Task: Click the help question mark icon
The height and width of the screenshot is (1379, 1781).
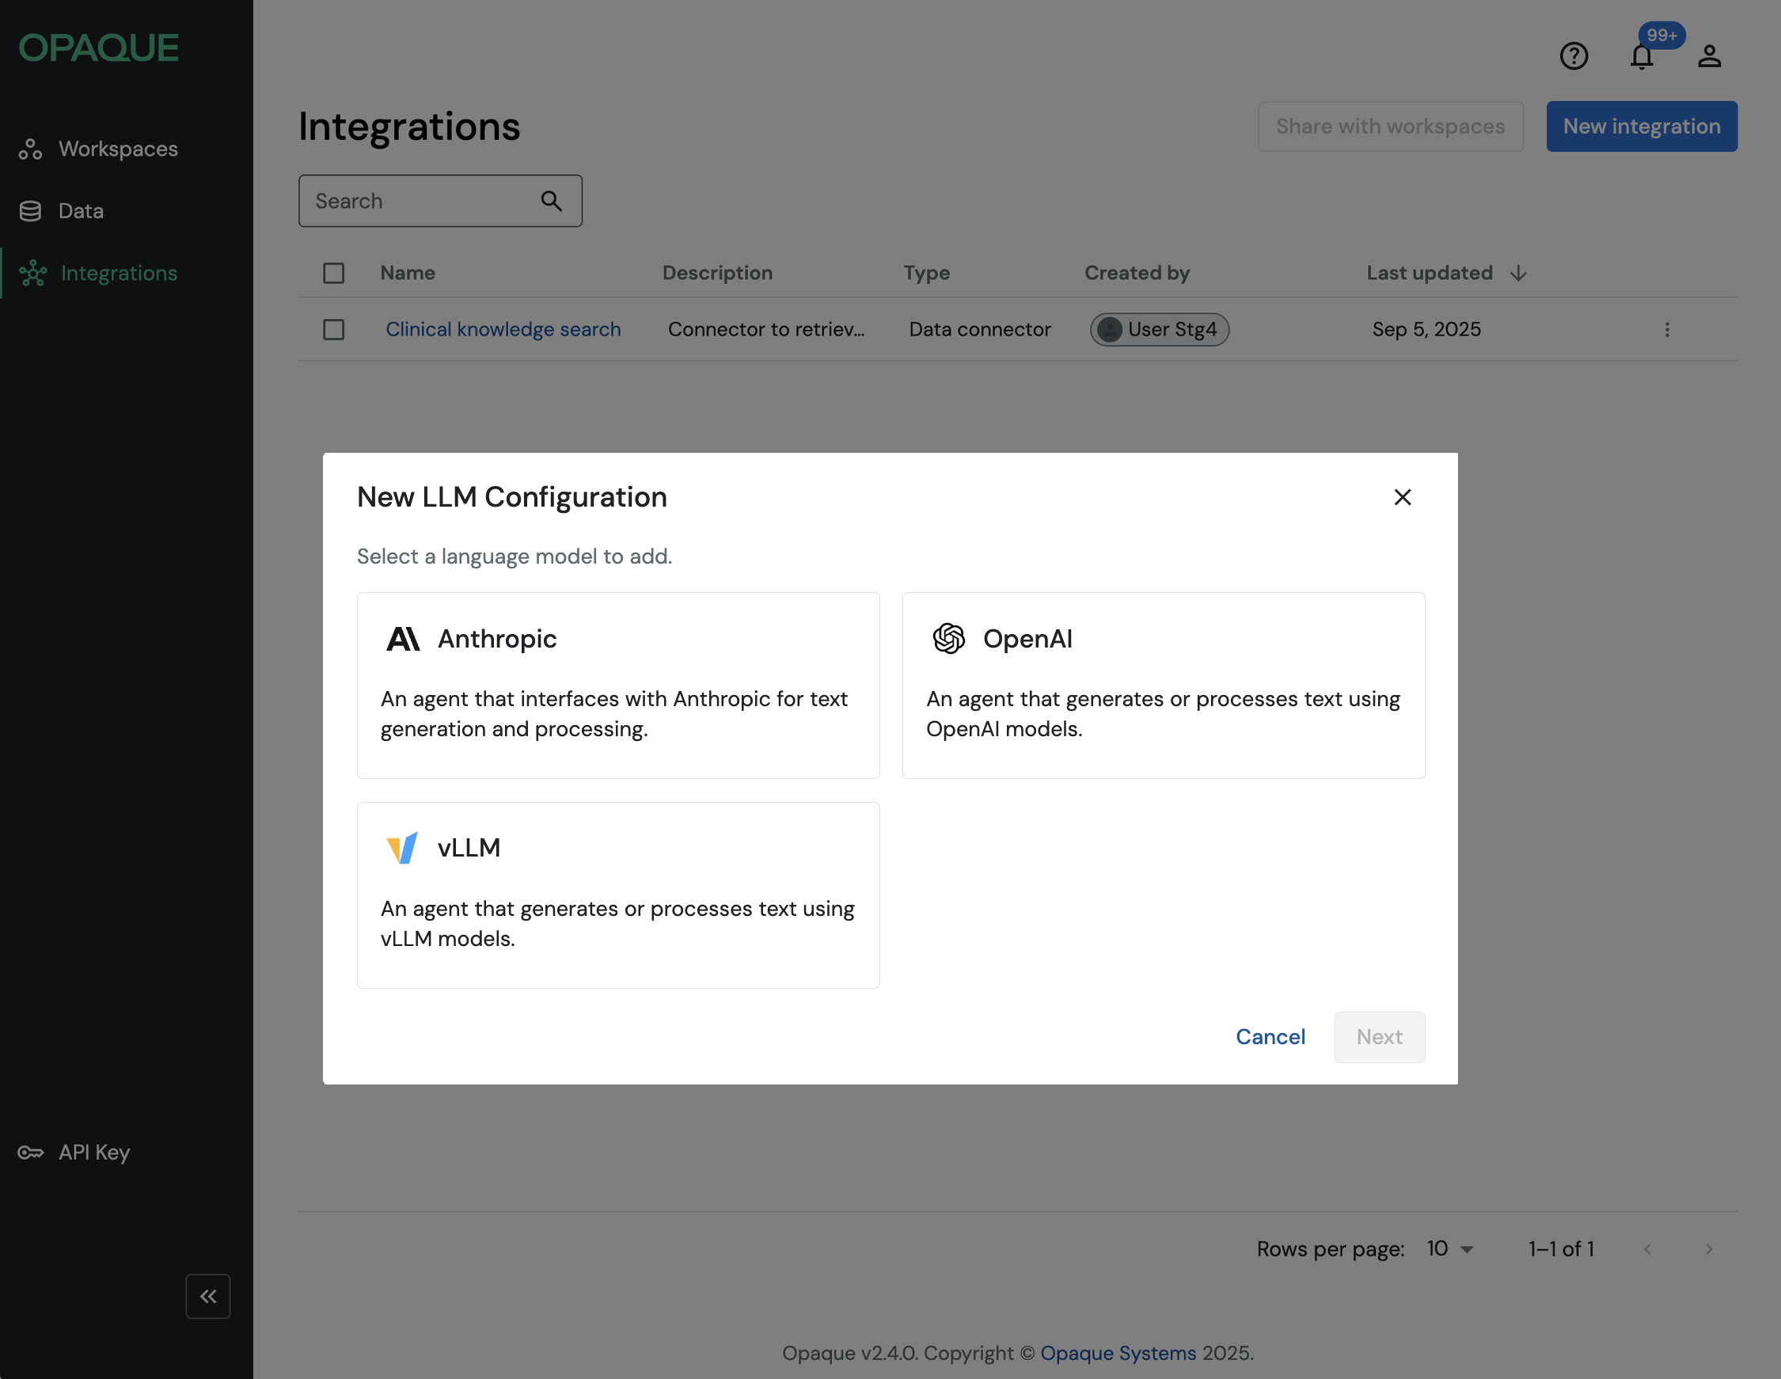Action: (1573, 56)
